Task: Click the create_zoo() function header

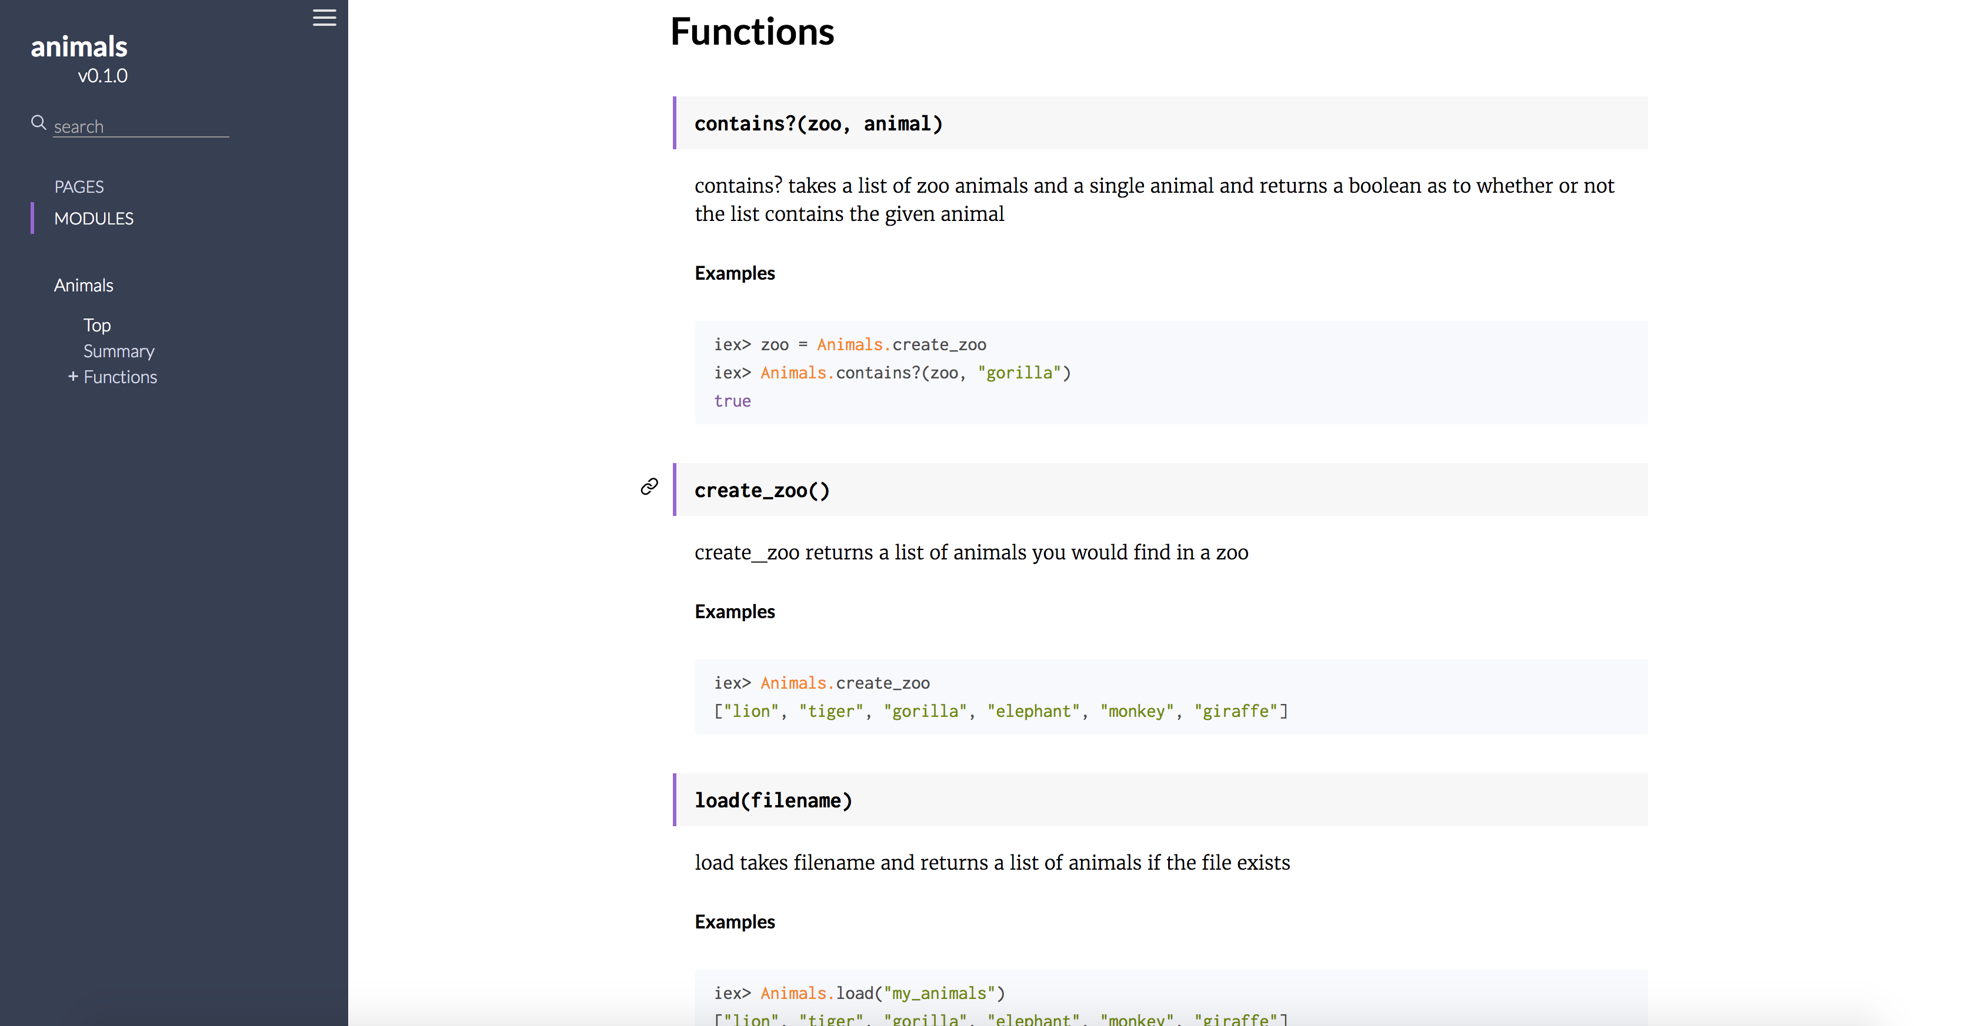Action: click(762, 490)
